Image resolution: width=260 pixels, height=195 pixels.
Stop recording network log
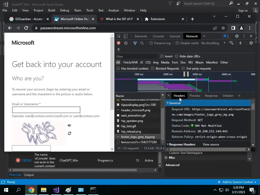[x=119, y=43]
